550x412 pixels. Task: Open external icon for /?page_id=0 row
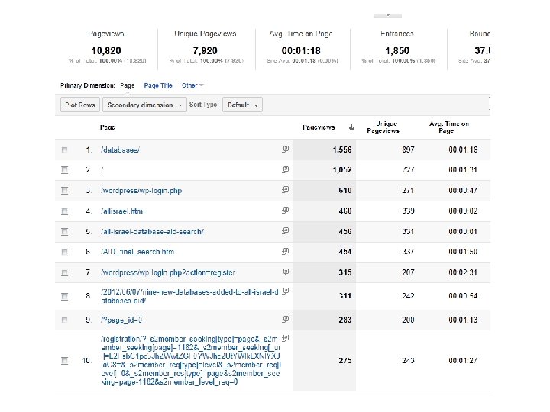(x=285, y=318)
